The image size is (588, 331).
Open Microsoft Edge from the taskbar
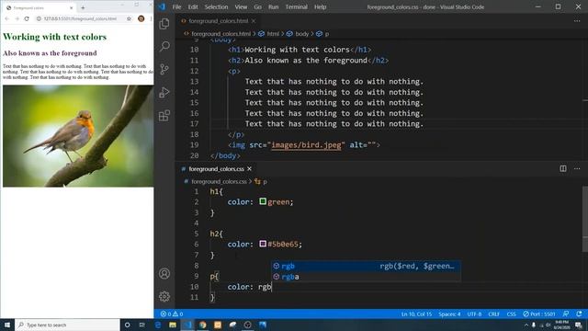click(x=158, y=325)
